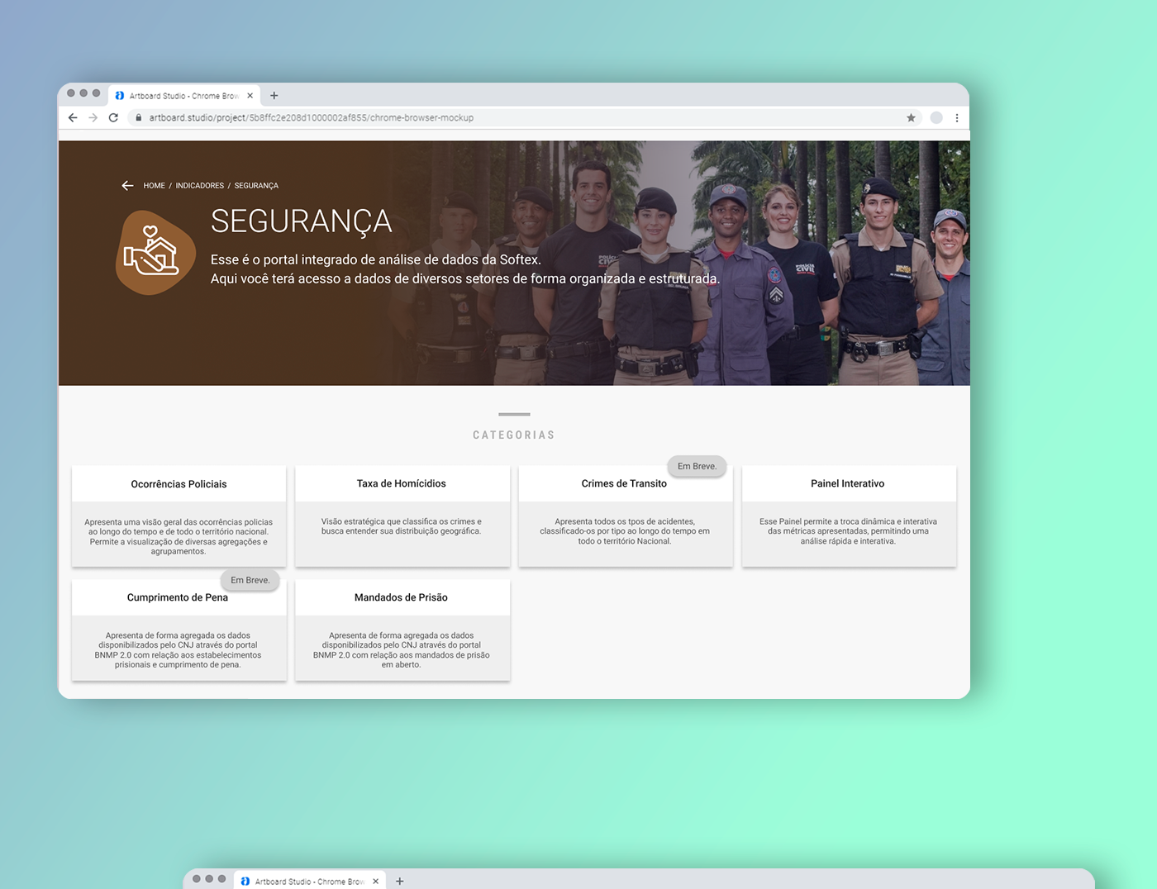Open the profile avatar in toolbar
Screen dimensions: 1157x889
[x=936, y=118]
